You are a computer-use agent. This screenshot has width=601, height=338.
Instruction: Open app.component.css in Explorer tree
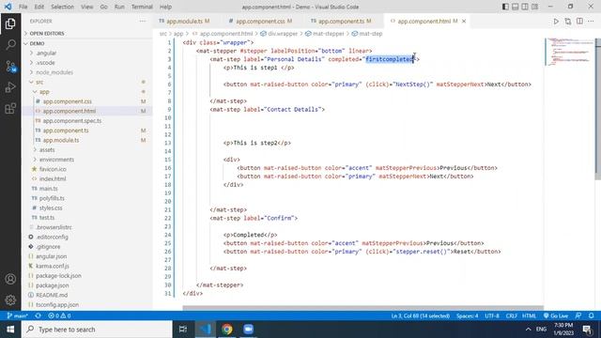(x=67, y=101)
